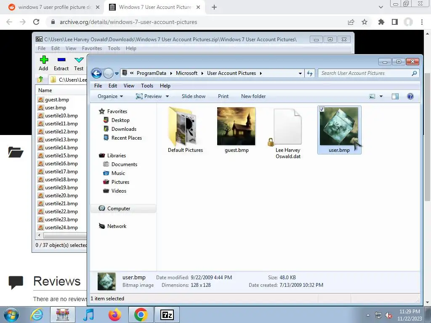Open Downloads under Favorites
This screenshot has width=431, height=323.
124,129
